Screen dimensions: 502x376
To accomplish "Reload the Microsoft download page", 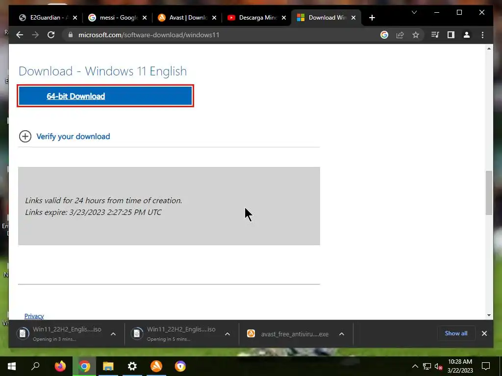I will tap(51, 35).
